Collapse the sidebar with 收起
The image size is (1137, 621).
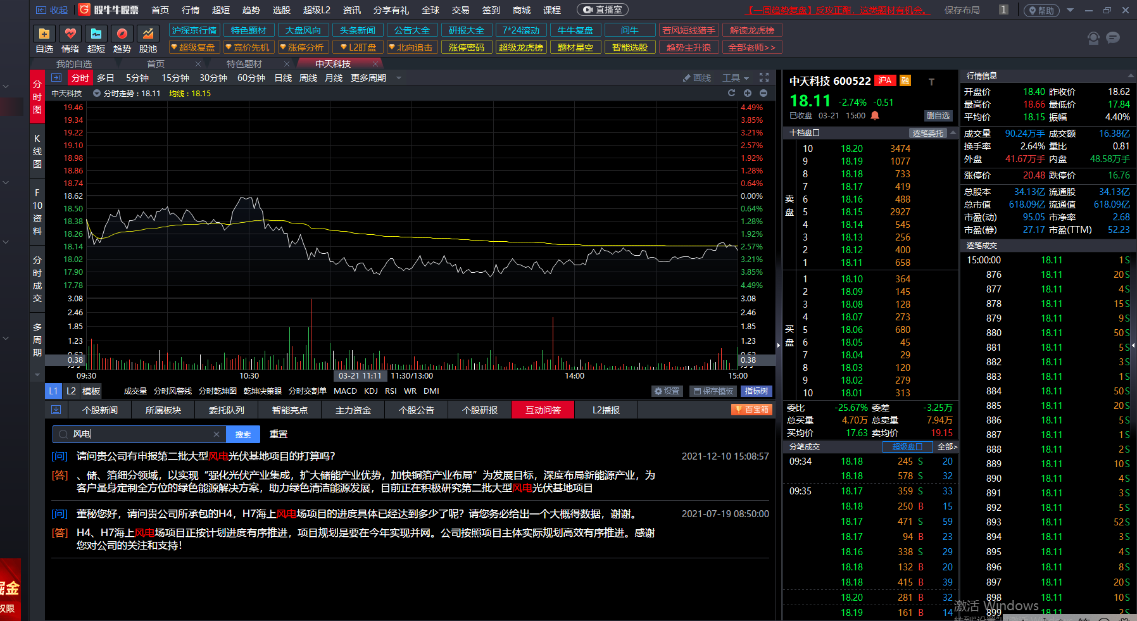tap(52, 10)
